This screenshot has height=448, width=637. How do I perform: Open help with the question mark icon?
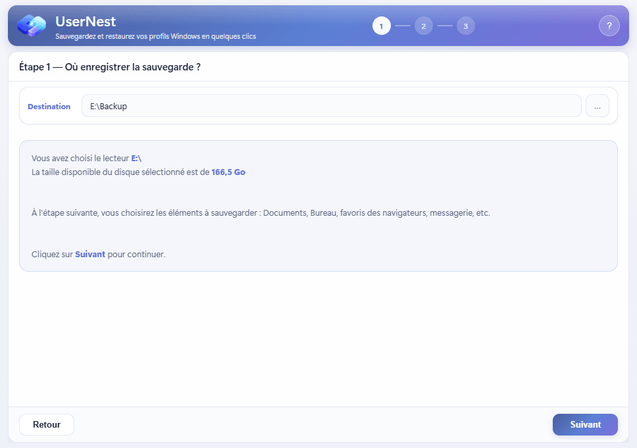click(609, 26)
